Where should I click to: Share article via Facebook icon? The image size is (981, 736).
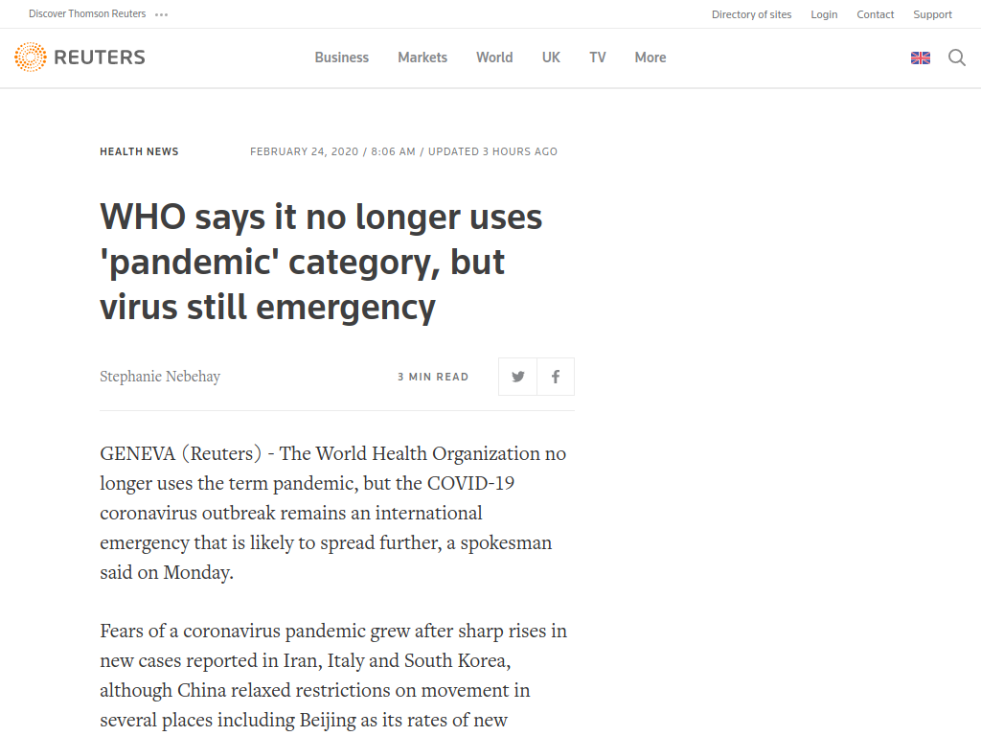(556, 377)
